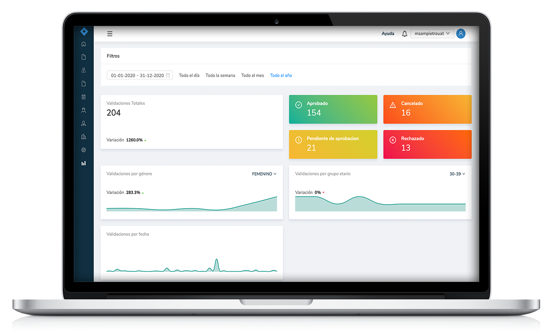Image resolution: width=553 pixels, height=332 pixels.
Task: Click the "Todo el año" link
Action: coord(281,76)
